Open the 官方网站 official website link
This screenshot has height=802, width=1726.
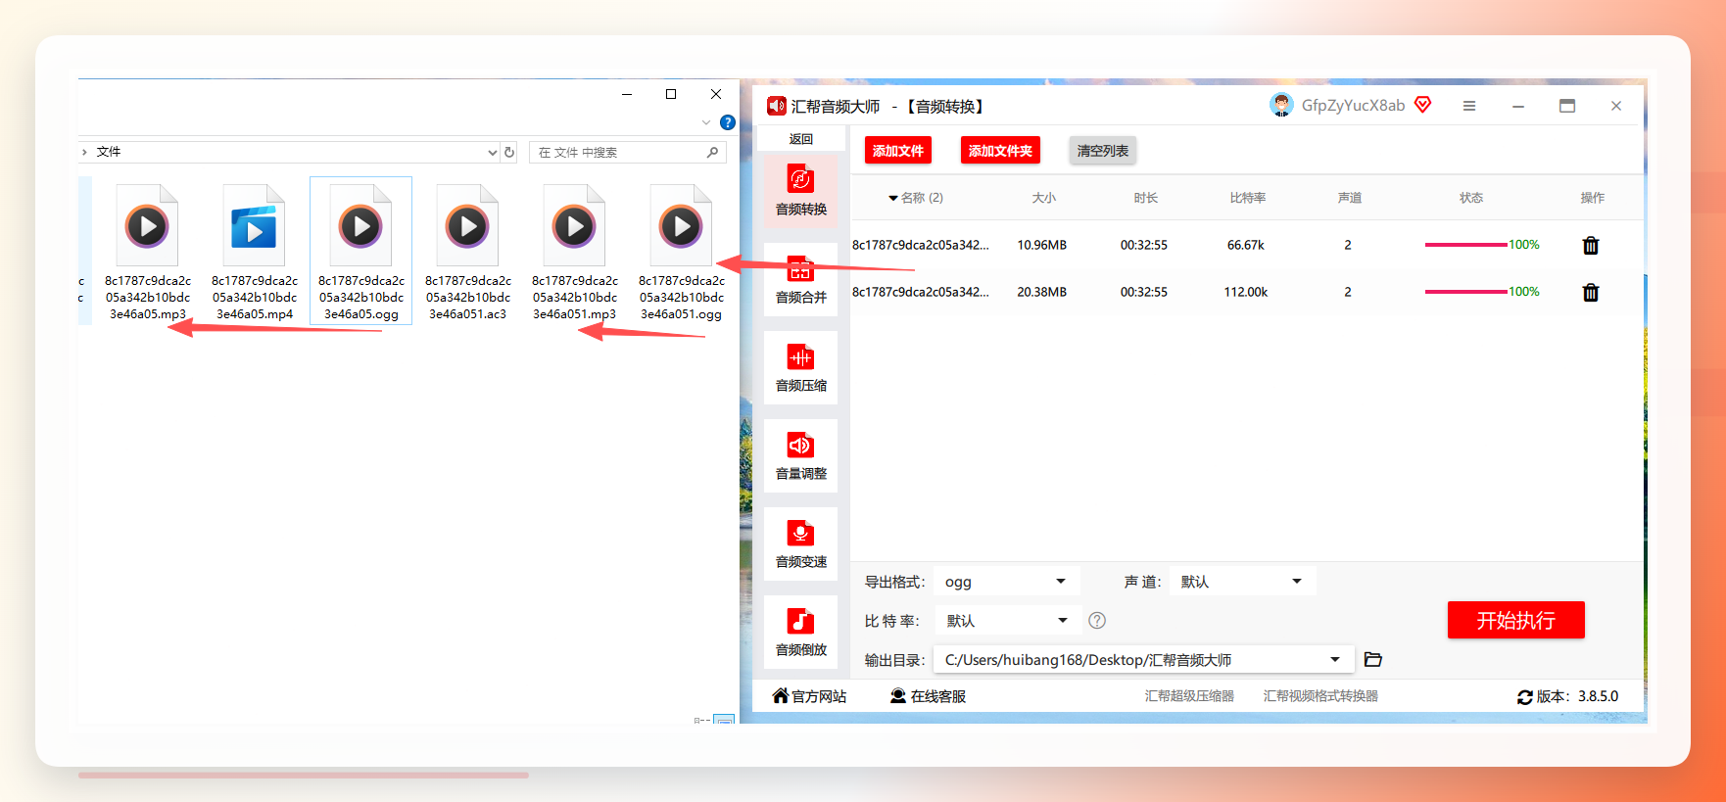tap(809, 696)
